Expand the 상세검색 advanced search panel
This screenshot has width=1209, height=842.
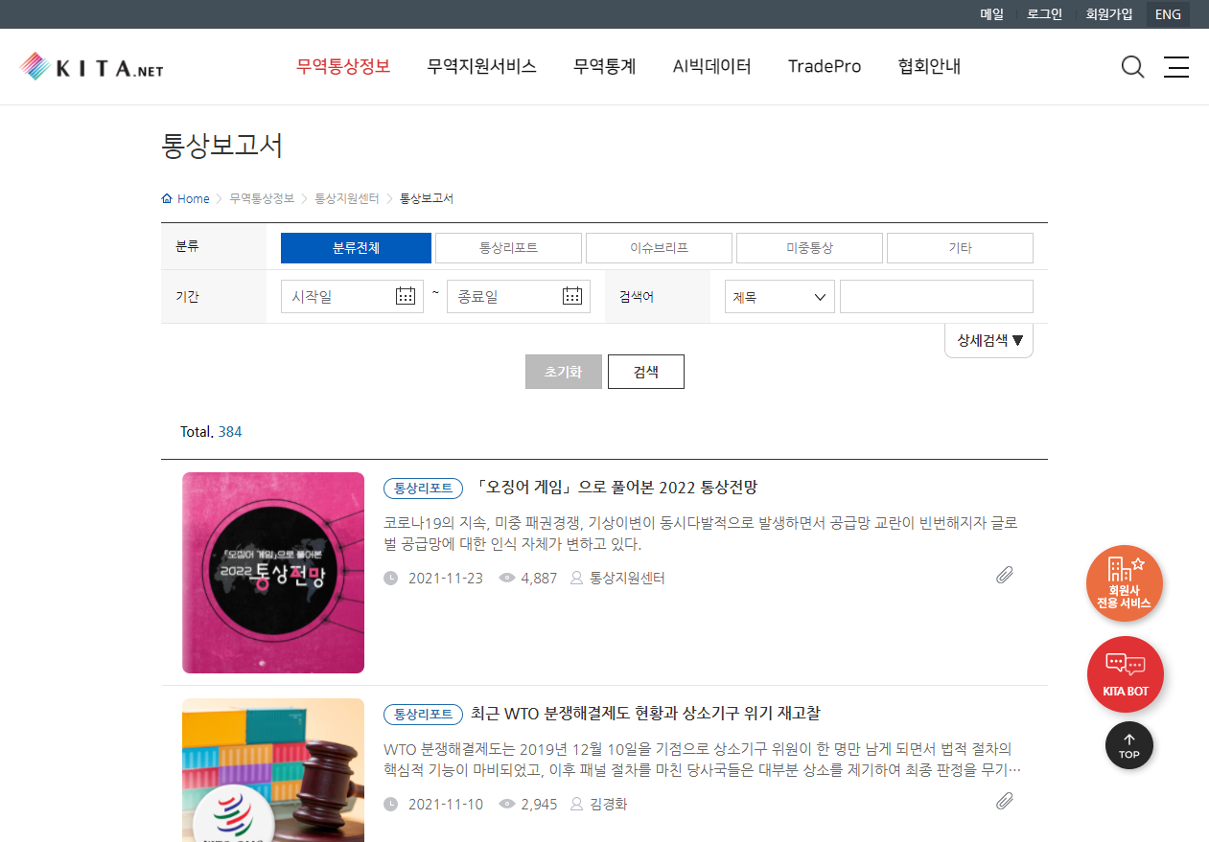[x=988, y=340]
